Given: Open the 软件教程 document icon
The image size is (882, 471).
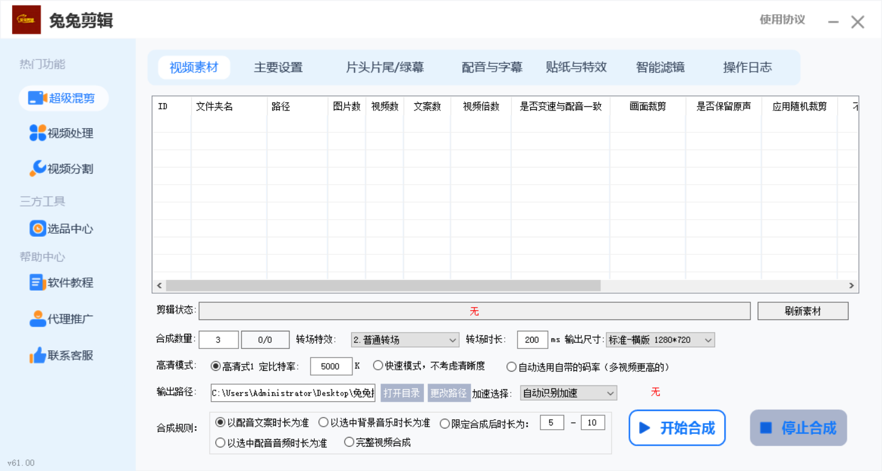Looking at the screenshot, I should click(x=38, y=283).
